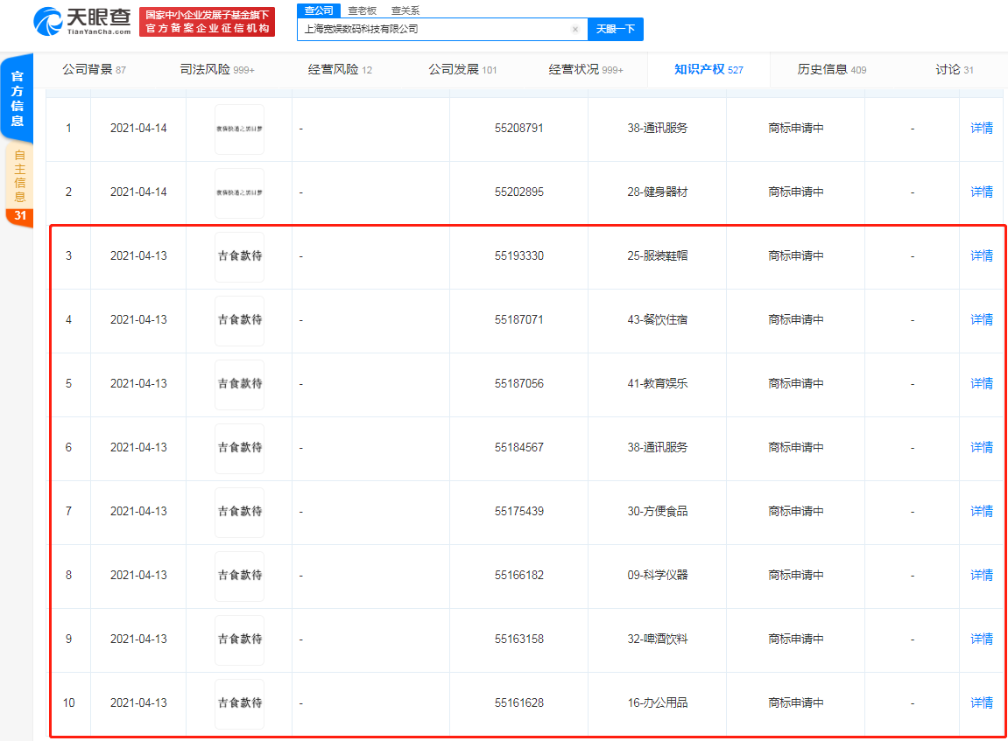View 吉食款待 trademark image in row 9

(239, 640)
